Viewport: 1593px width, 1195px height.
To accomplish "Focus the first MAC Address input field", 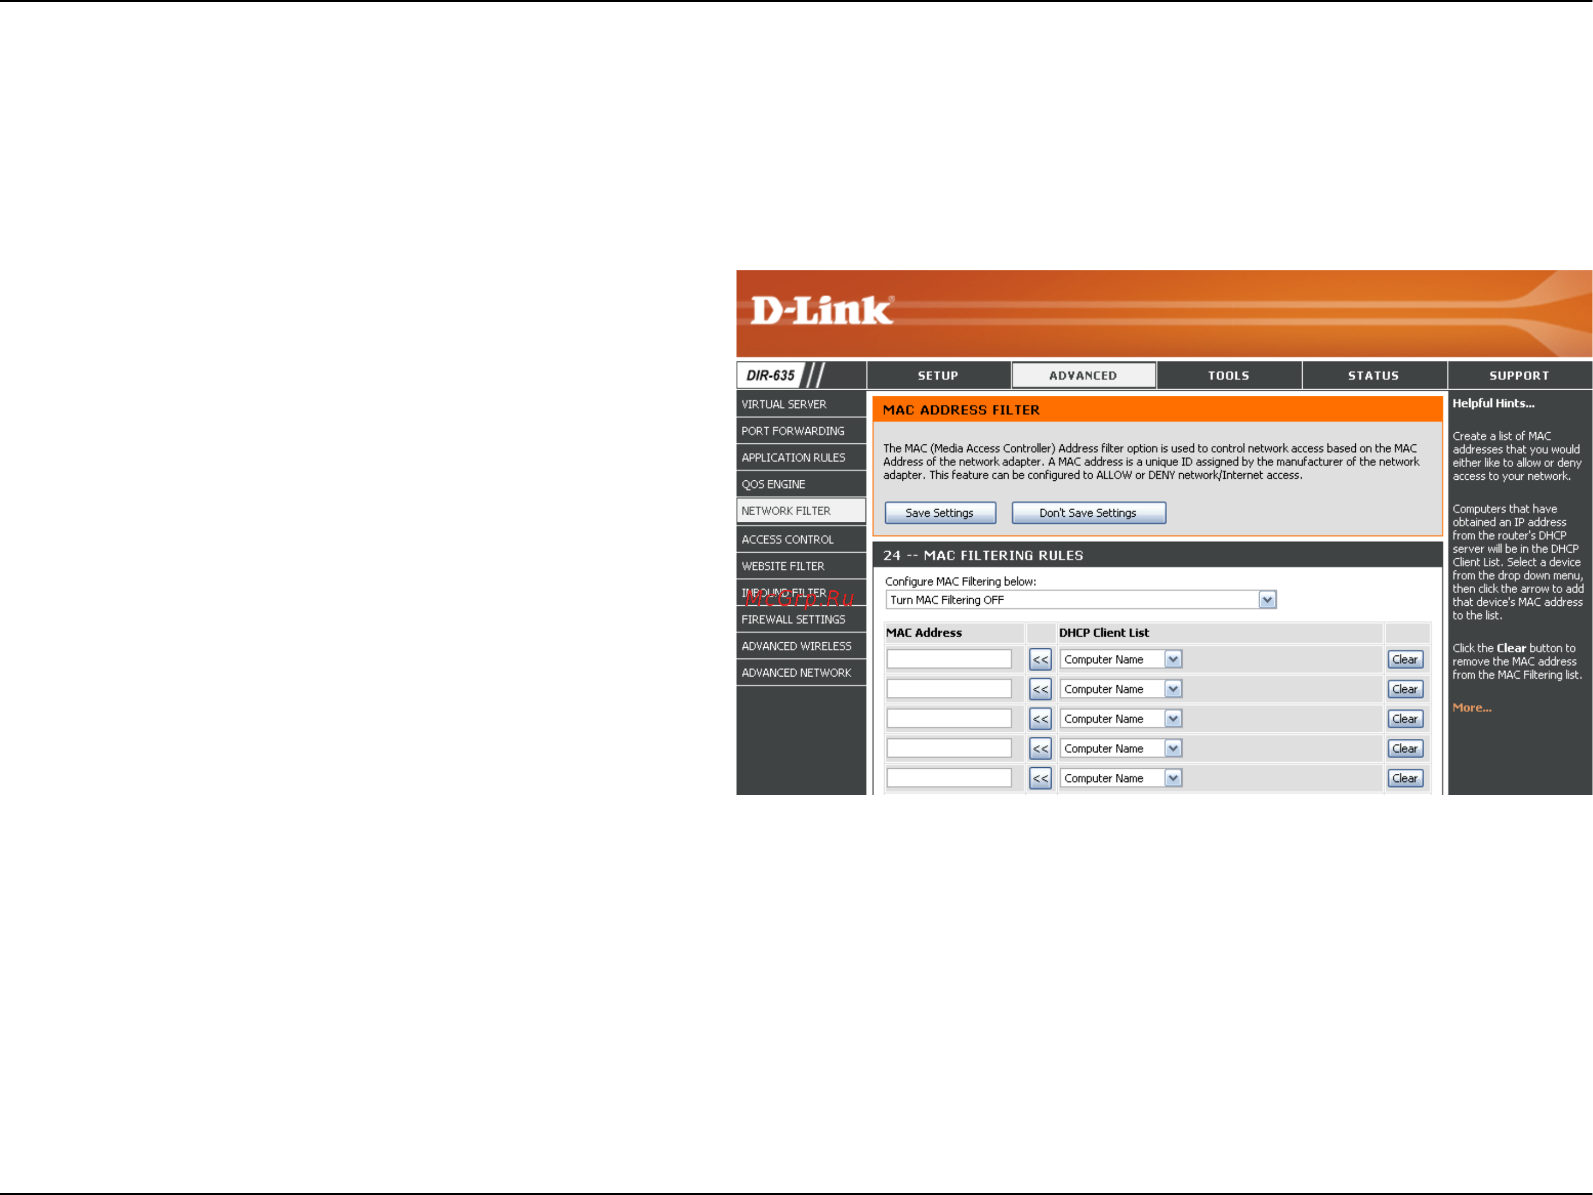I will click(948, 659).
